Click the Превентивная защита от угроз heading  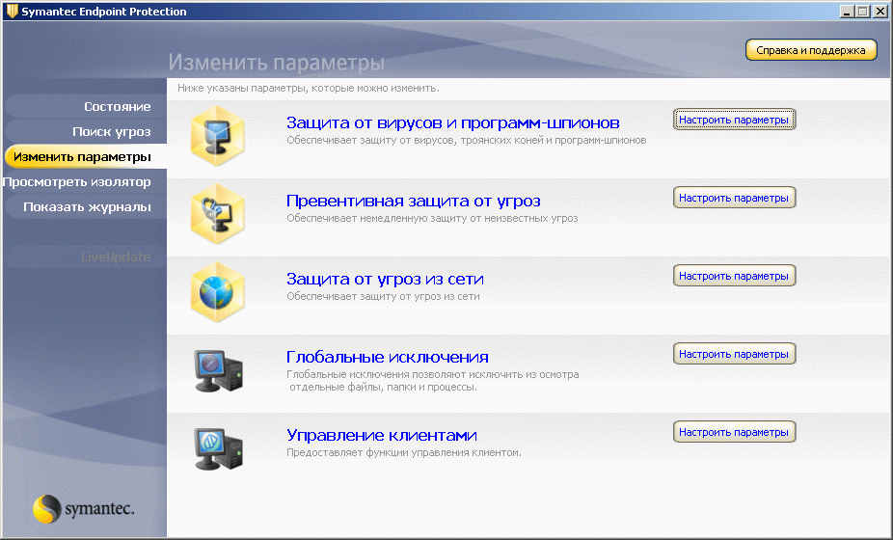414,201
